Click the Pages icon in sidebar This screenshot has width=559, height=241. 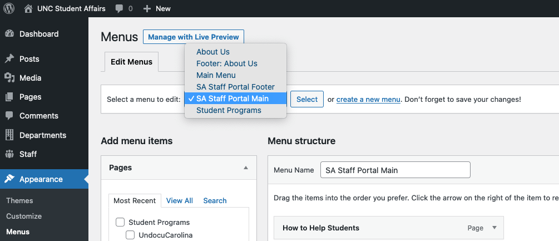pyautogui.click(x=9, y=97)
